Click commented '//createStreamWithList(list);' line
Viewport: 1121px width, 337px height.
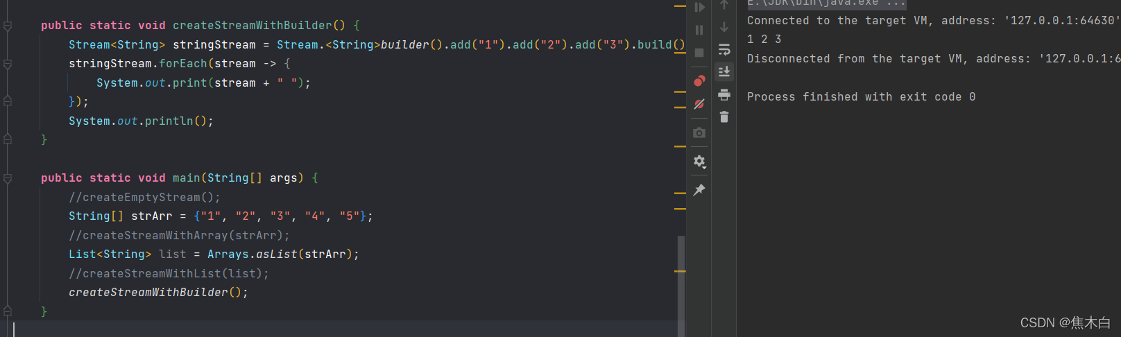(x=169, y=274)
